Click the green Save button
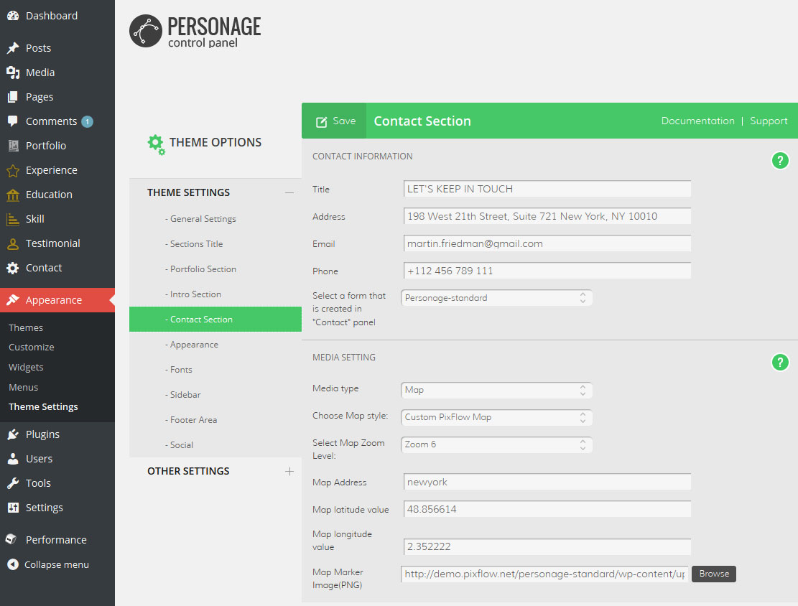 335,121
